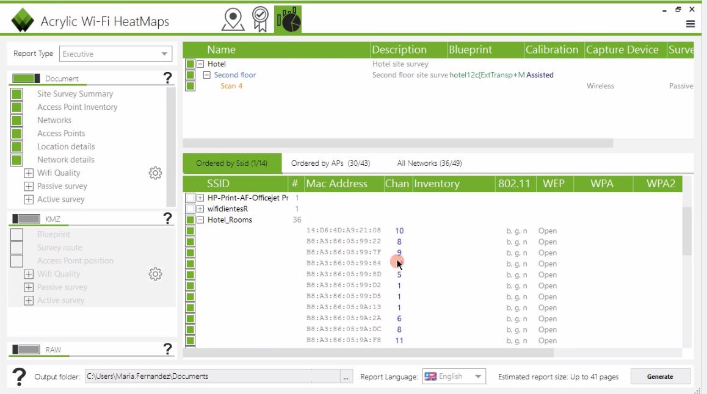Image resolution: width=707 pixels, height=394 pixels.
Task: Click the WPA2 column header
Action: [x=658, y=184]
